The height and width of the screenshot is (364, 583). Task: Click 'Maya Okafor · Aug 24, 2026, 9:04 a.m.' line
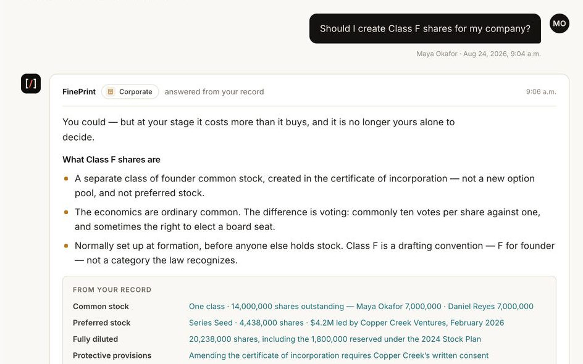coord(479,54)
